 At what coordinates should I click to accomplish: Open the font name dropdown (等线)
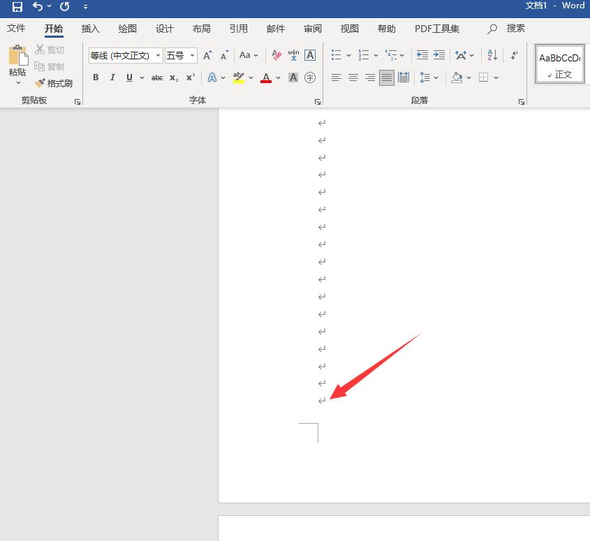(x=158, y=55)
